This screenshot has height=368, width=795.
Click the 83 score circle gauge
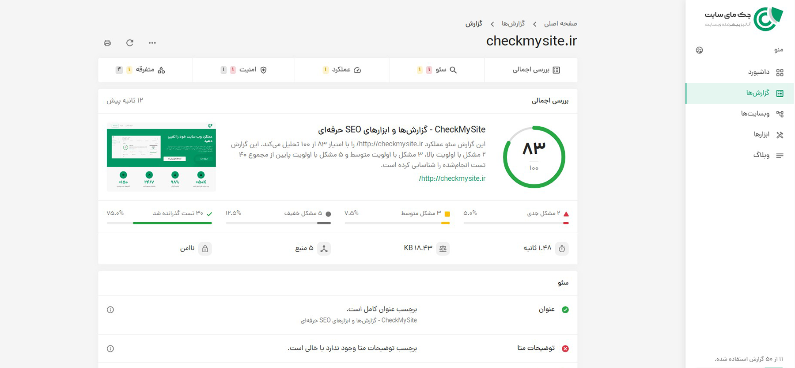click(x=534, y=157)
